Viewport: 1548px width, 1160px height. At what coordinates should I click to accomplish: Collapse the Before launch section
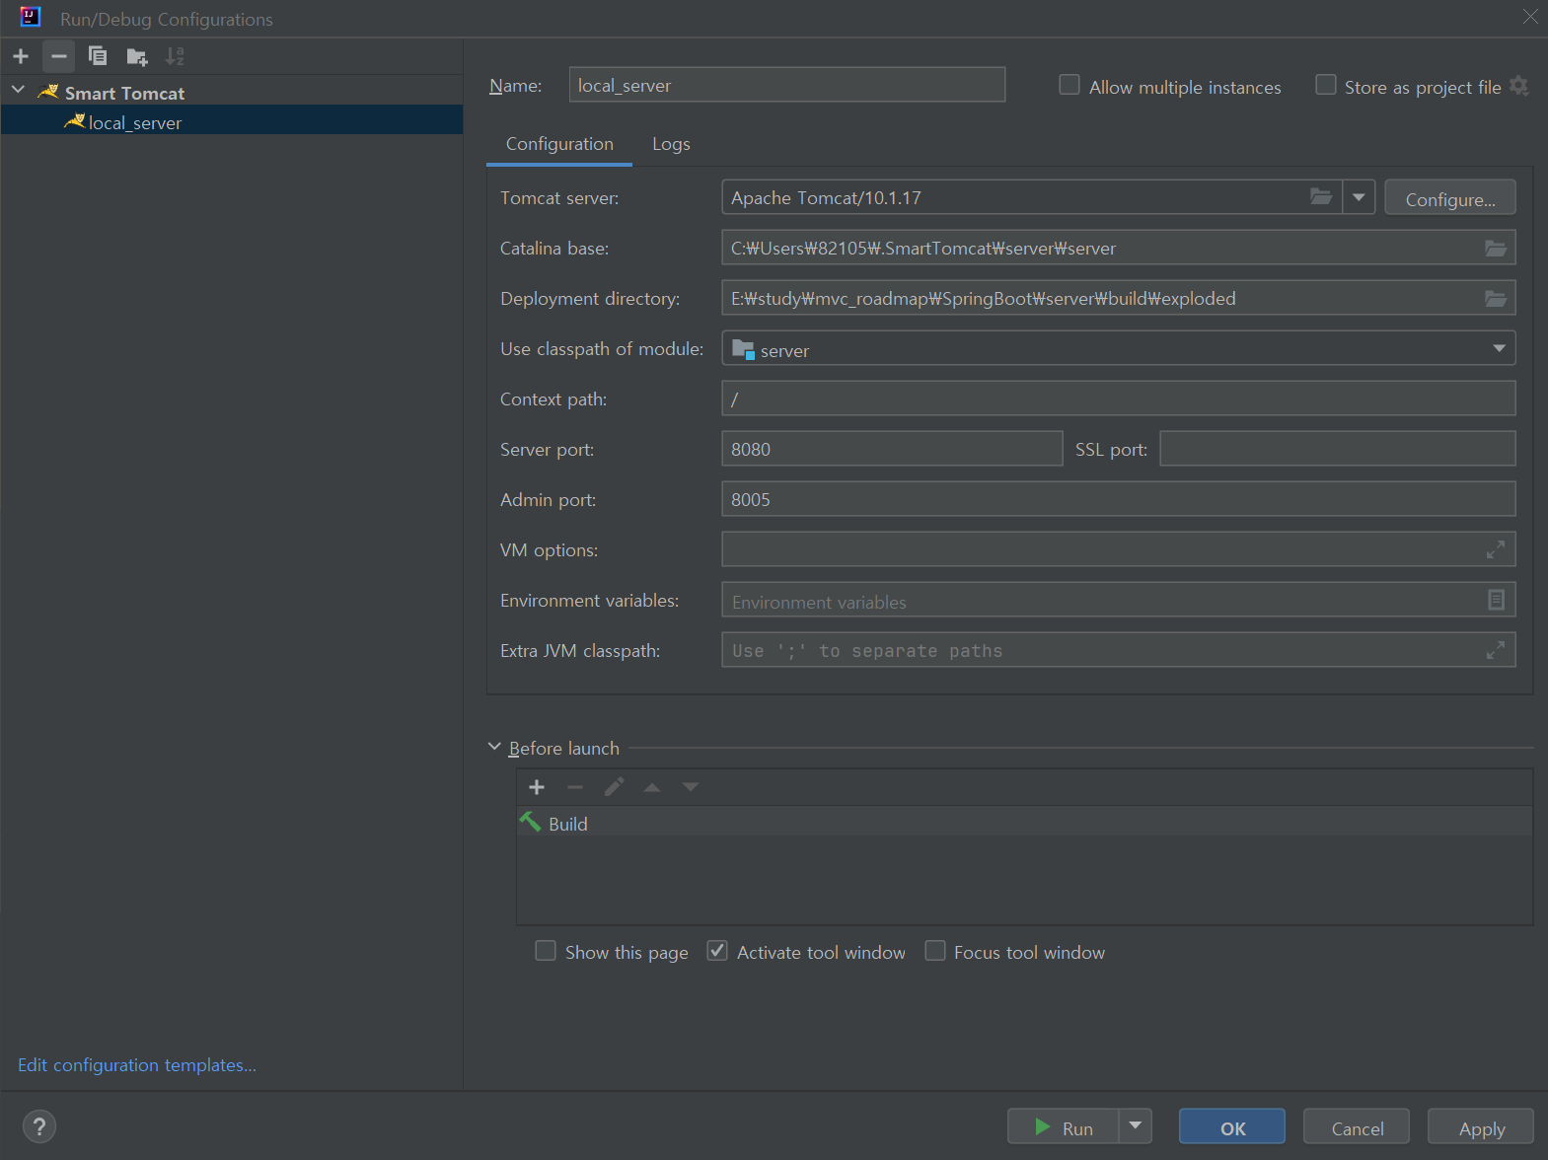(x=495, y=747)
